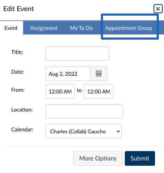Open More Options for the event

(x=98, y=158)
